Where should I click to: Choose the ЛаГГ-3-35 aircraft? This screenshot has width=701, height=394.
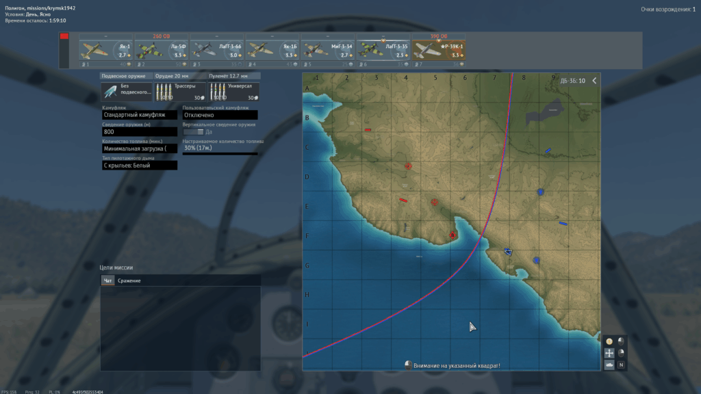pos(383,50)
